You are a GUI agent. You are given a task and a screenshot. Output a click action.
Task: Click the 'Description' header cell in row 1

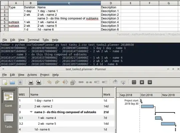pyautogui.click(x=111, y=7)
